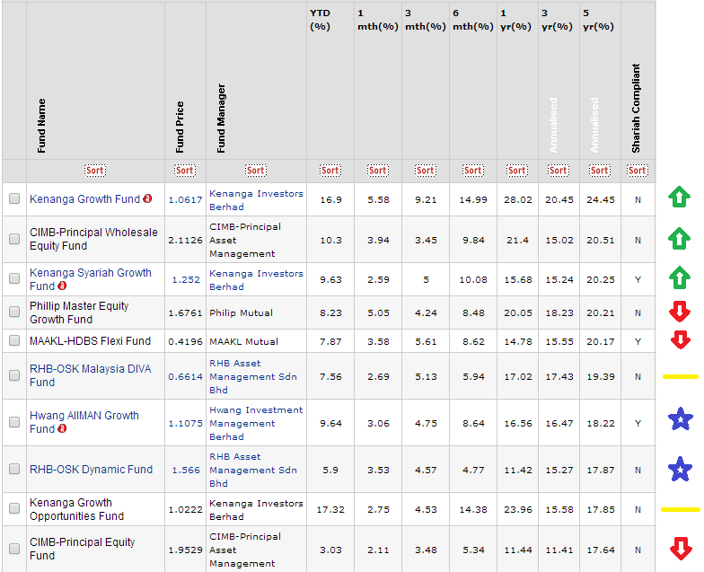The height and width of the screenshot is (572, 704).
Task: Sort by 6 mth(%) return
Action: click(472, 171)
